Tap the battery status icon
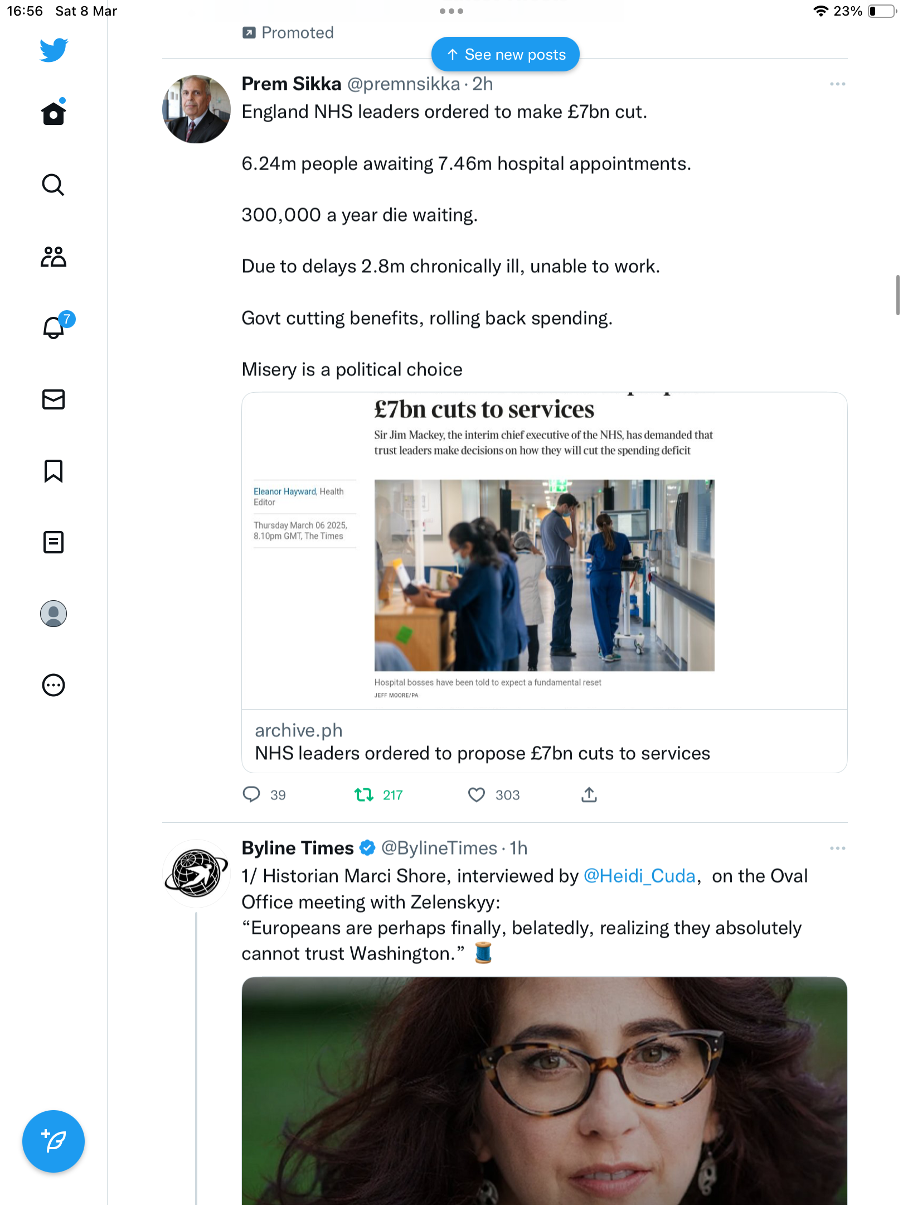The width and height of the screenshot is (903, 1205). pyautogui.click(x=881, y=11)
